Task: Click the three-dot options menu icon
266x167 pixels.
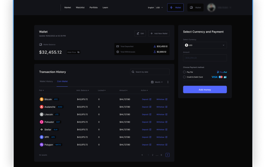Action: [x=168, y=82]
